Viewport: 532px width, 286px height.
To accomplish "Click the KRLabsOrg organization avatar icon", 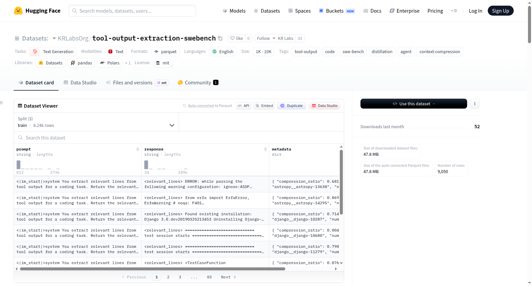I will [54, 38].
